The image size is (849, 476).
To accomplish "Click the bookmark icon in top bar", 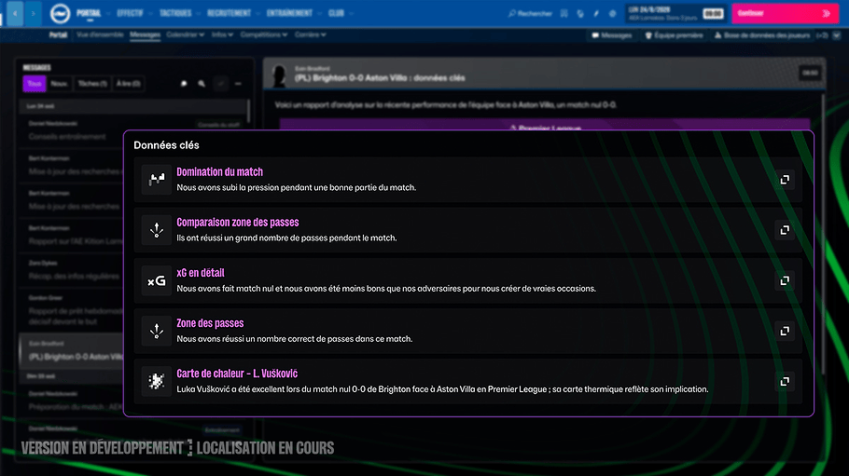I will point(564,14).
